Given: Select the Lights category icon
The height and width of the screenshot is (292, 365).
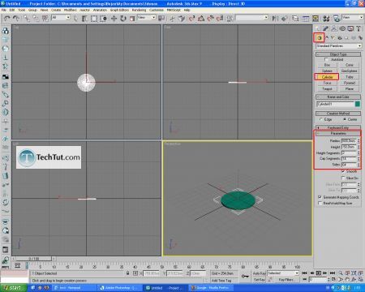Looking at the screenshot, I should [333, 38].
